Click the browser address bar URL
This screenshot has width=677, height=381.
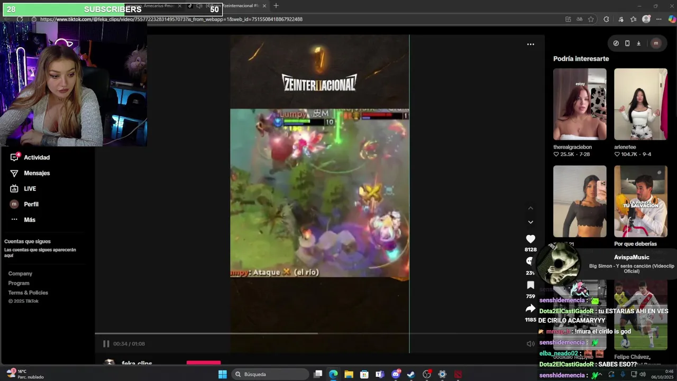pyautogui.click(x=171, y=19)
